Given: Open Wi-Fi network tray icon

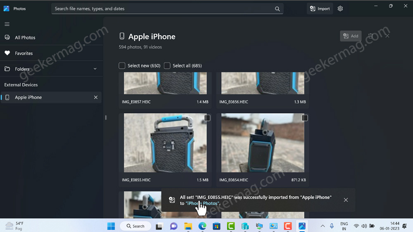Looking at the screenshot, I should pos(356,226).
